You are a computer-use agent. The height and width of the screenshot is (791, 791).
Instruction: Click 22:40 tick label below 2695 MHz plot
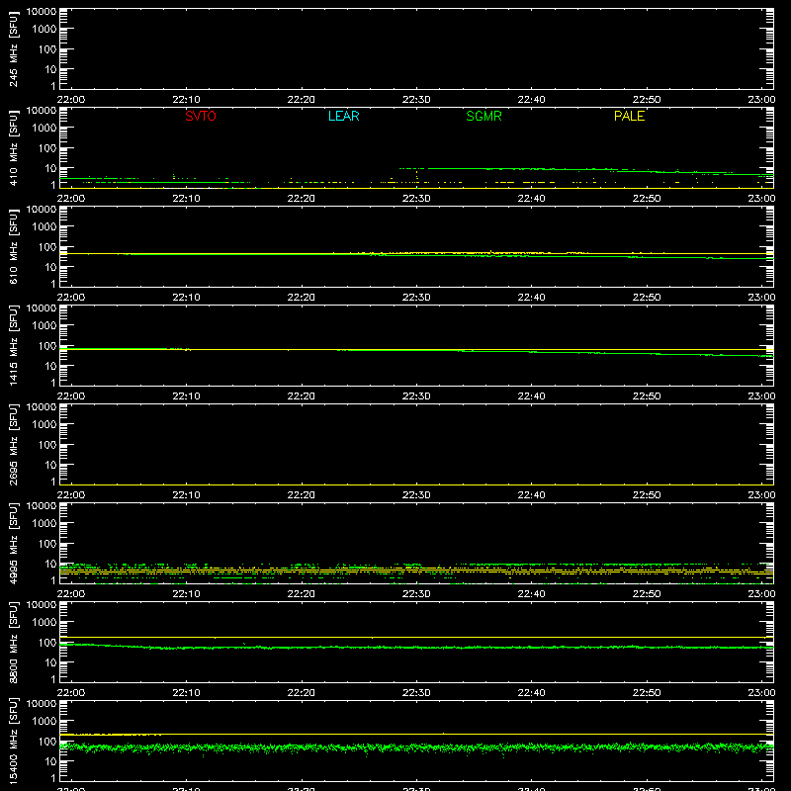point(531,495)
